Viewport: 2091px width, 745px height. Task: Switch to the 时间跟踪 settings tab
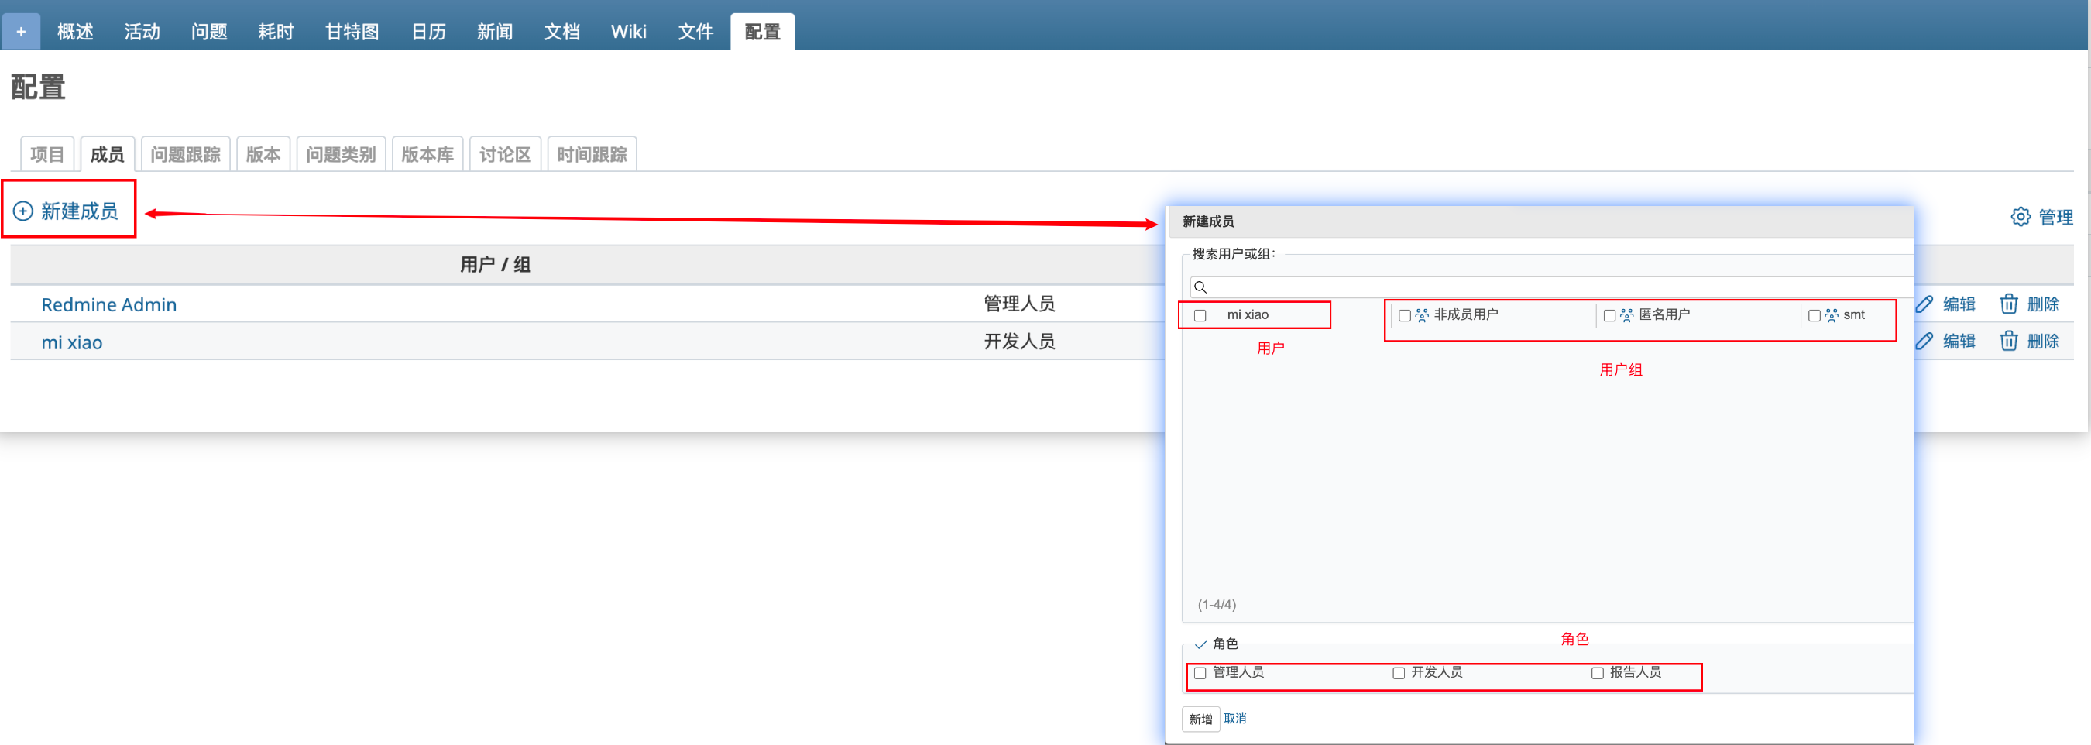click(x=592, y=154)
